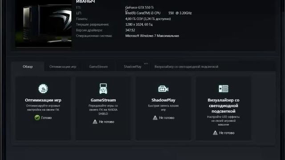Image resolution: width=285 pixels, height=160 pixels.
Task: Click the warning triangle under LED visualizer
Action: click(215, 133)
